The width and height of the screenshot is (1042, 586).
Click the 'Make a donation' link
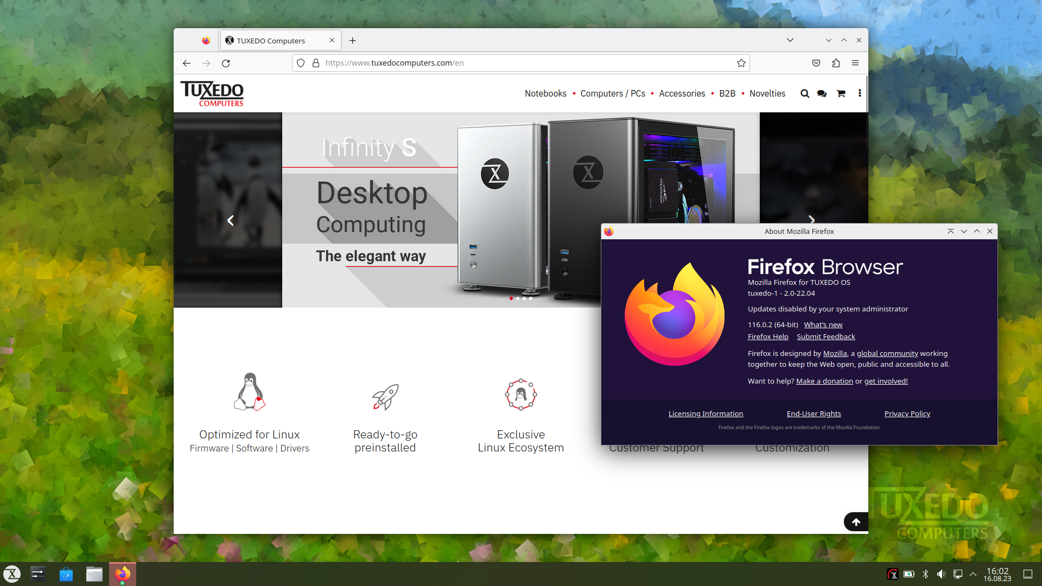pos(824,381)
